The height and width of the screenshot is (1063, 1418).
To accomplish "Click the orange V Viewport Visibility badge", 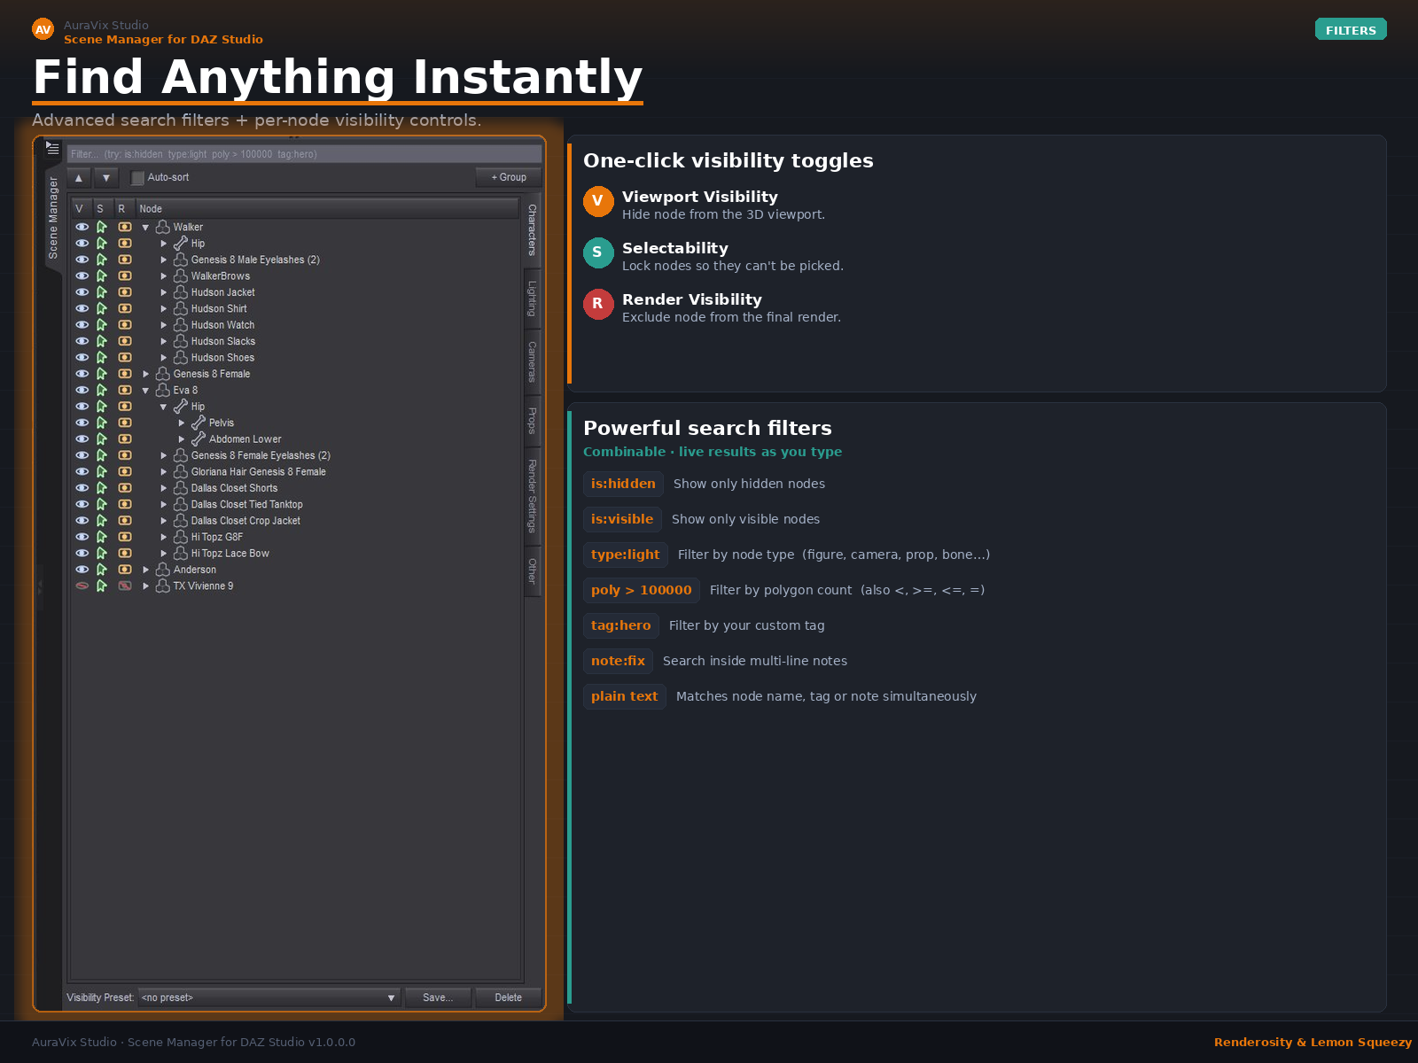I will pos(598,201).
